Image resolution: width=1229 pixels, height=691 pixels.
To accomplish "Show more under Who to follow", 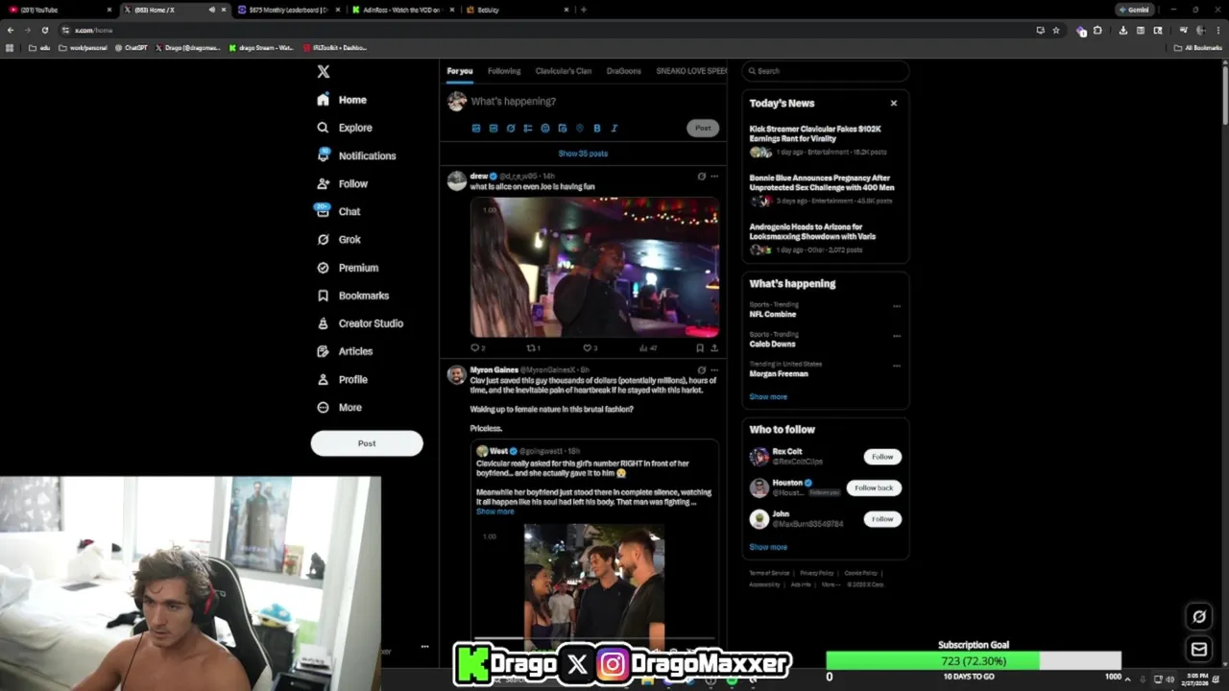I will click(x=768, y=547).
